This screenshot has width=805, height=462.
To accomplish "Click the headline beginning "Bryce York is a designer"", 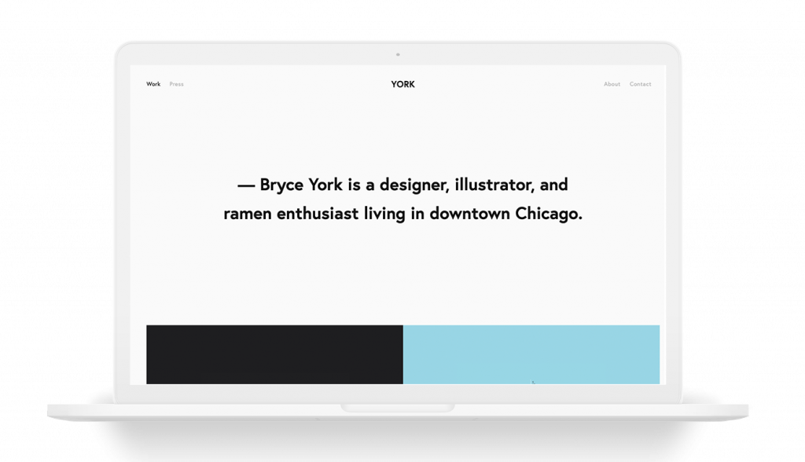I will (403, 199).
